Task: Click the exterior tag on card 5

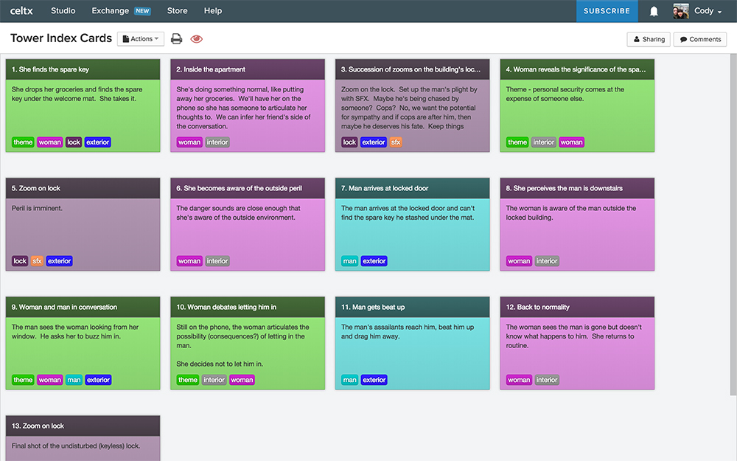Action: (59, 261)
